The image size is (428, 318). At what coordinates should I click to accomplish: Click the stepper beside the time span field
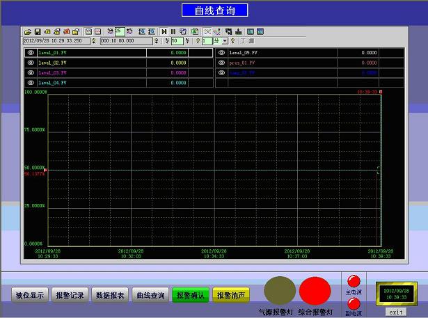[157, 41]
